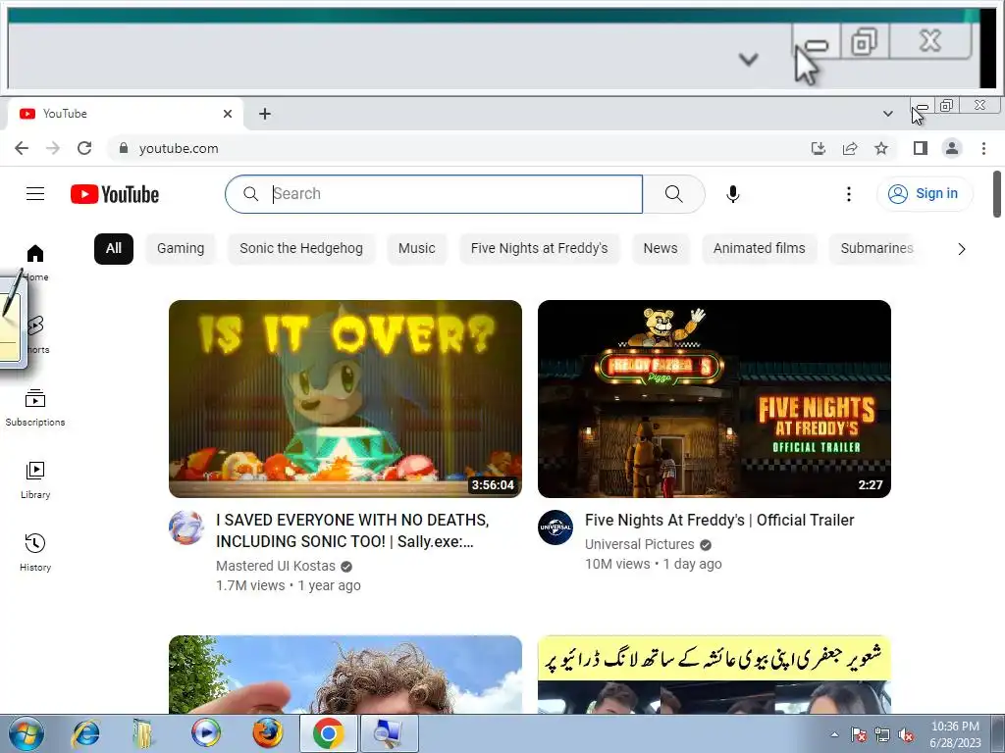Open the IS IT OVER video thumbnail
Viewport: 1005px width, 753px height.
tap(345, 399)
